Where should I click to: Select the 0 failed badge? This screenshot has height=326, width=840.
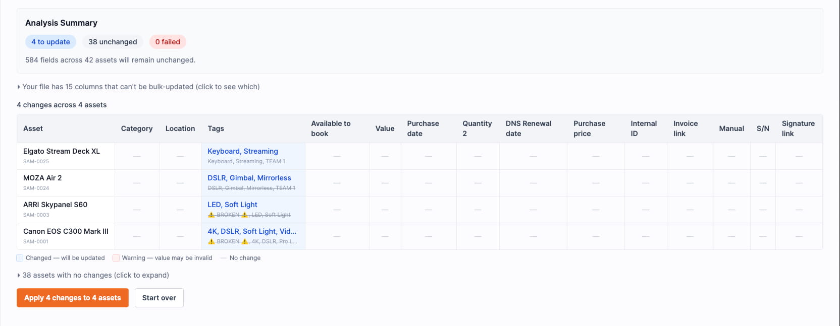pyautogui.click(x=168, y=42)
